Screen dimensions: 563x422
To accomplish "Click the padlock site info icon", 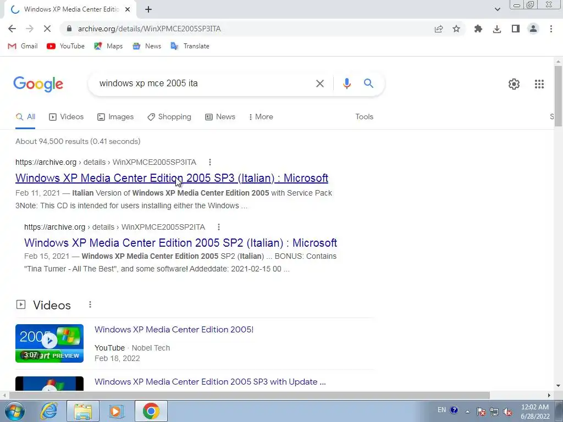I will click(x=69, y=29).
